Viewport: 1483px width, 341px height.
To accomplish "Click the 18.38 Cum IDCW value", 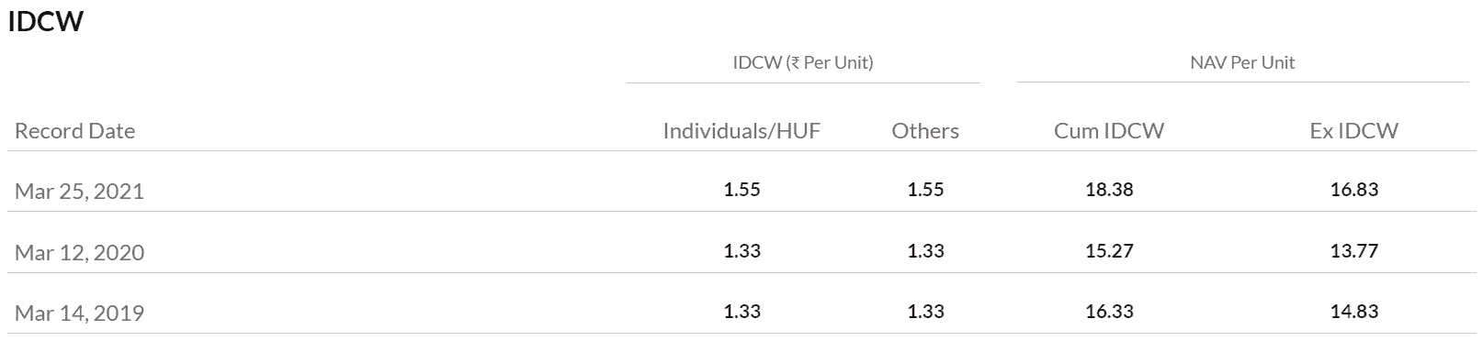I will pos(1109,190).
